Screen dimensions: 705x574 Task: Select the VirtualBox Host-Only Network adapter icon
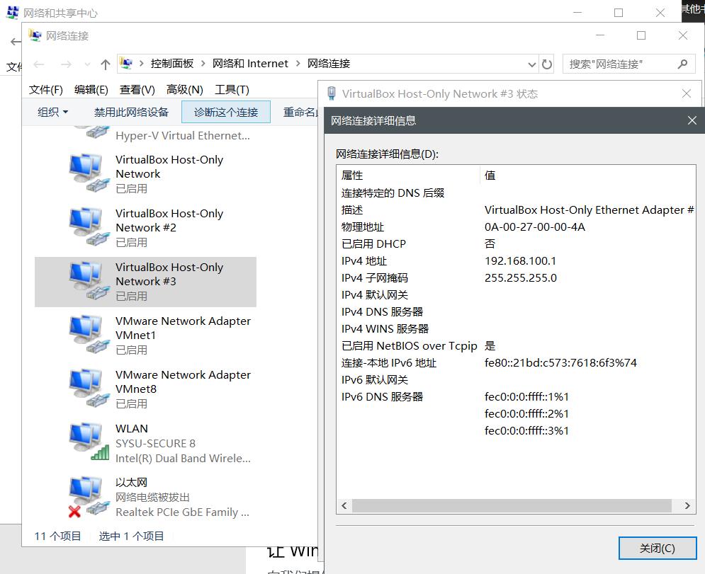[x=89, y=173]
